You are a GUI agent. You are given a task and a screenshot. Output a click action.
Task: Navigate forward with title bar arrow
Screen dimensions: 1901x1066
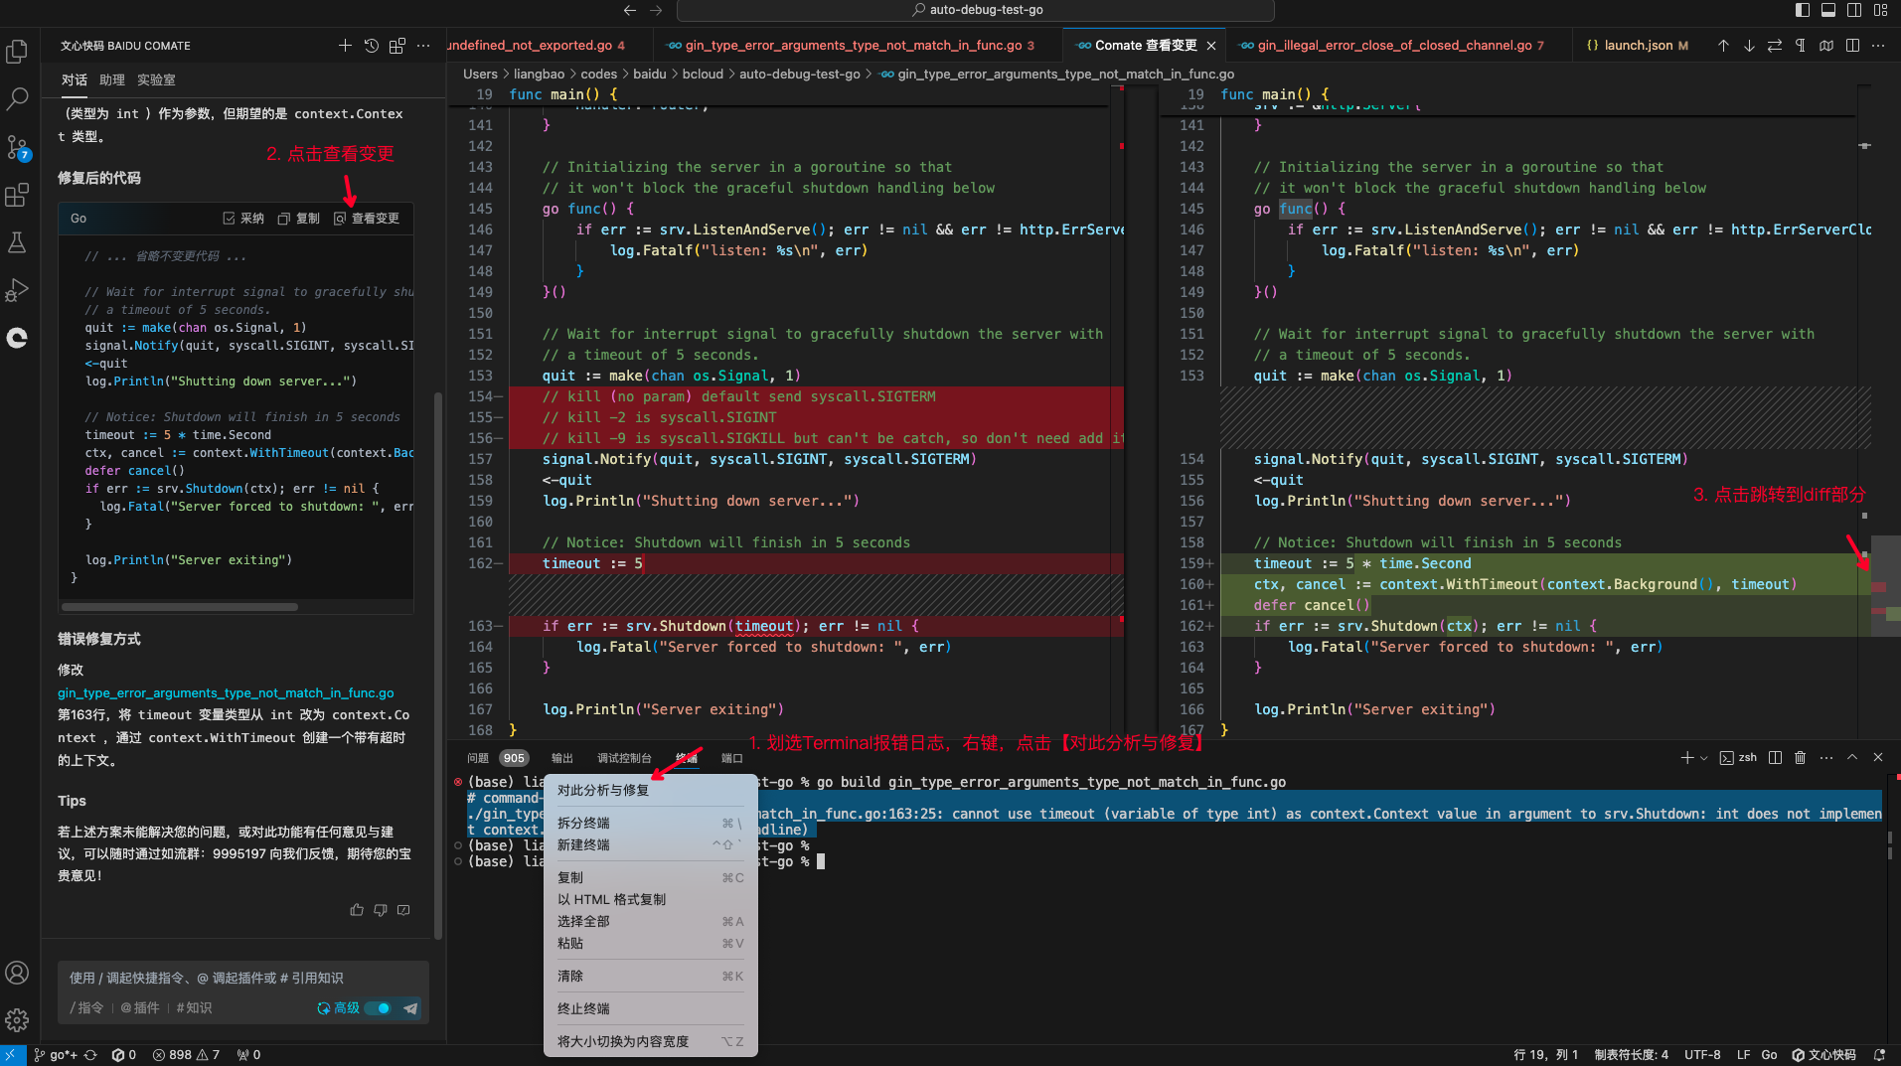click(656, 10)
